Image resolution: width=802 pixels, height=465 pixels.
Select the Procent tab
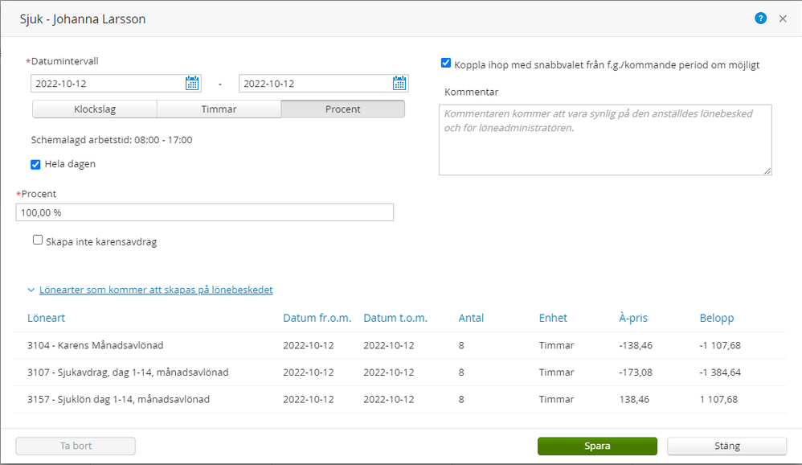pos(342,109)
